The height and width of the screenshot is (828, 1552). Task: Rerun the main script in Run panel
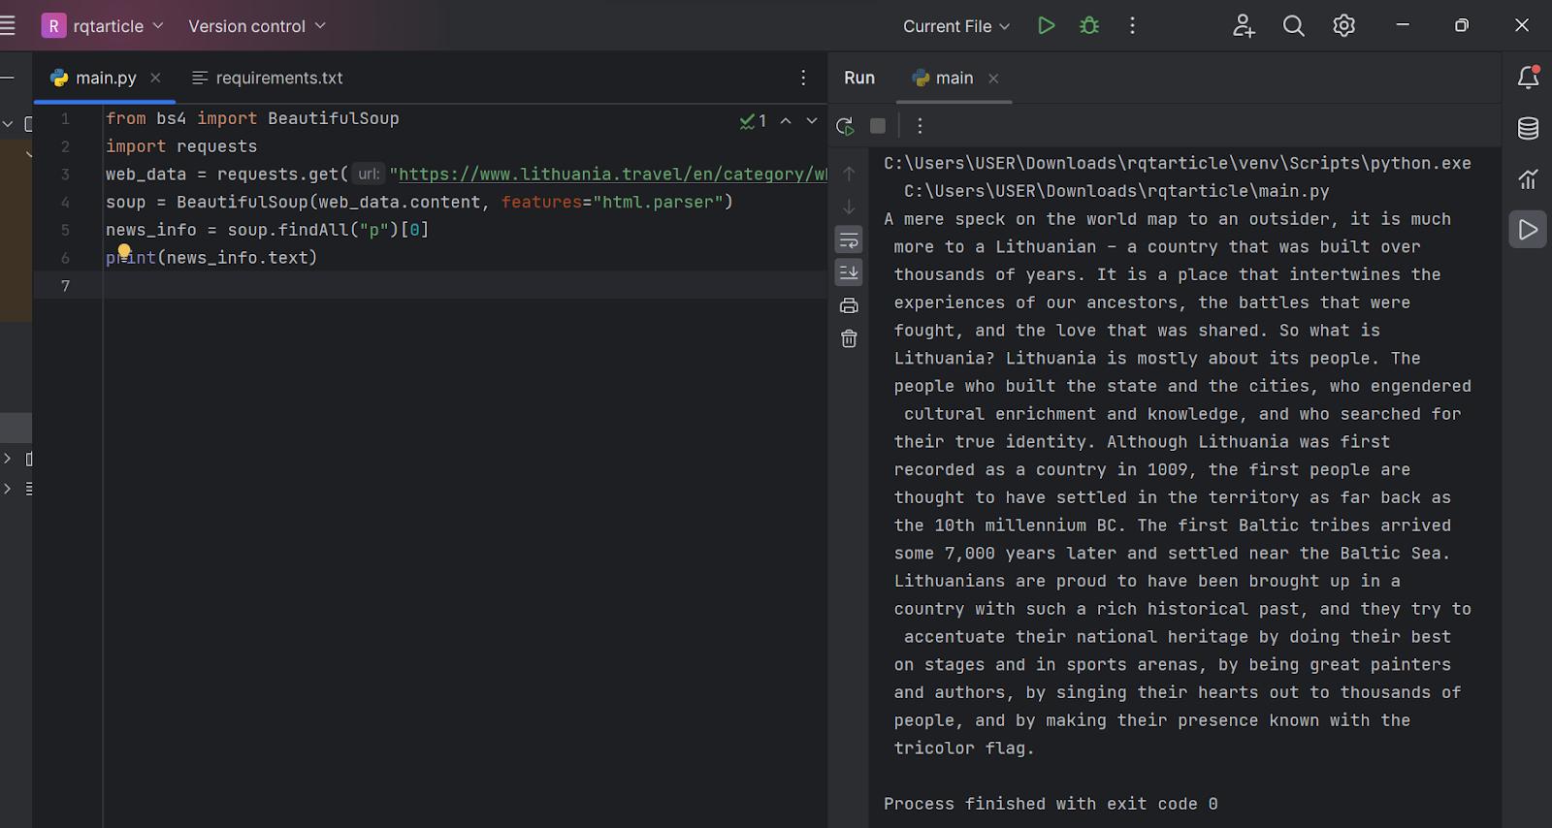(x=845, y=126)
